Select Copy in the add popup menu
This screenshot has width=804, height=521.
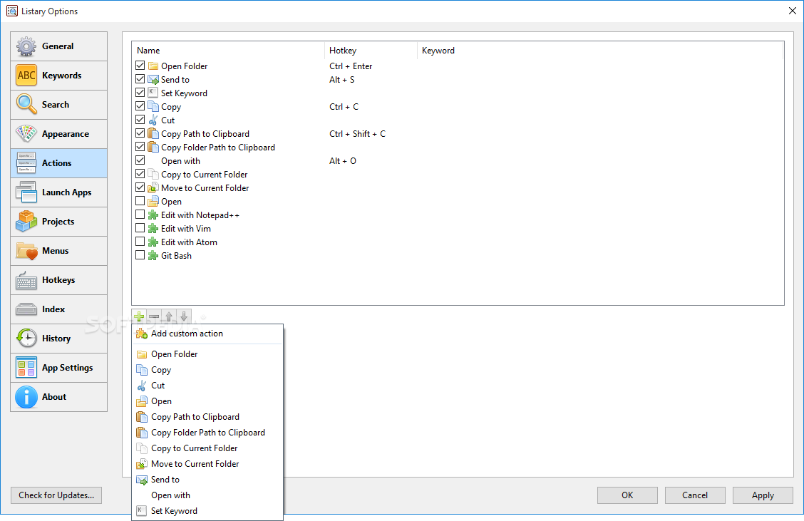click(x=207, y=370)
